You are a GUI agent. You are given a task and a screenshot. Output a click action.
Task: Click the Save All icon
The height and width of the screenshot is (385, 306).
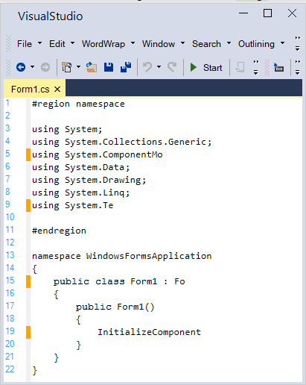(126, 67)
